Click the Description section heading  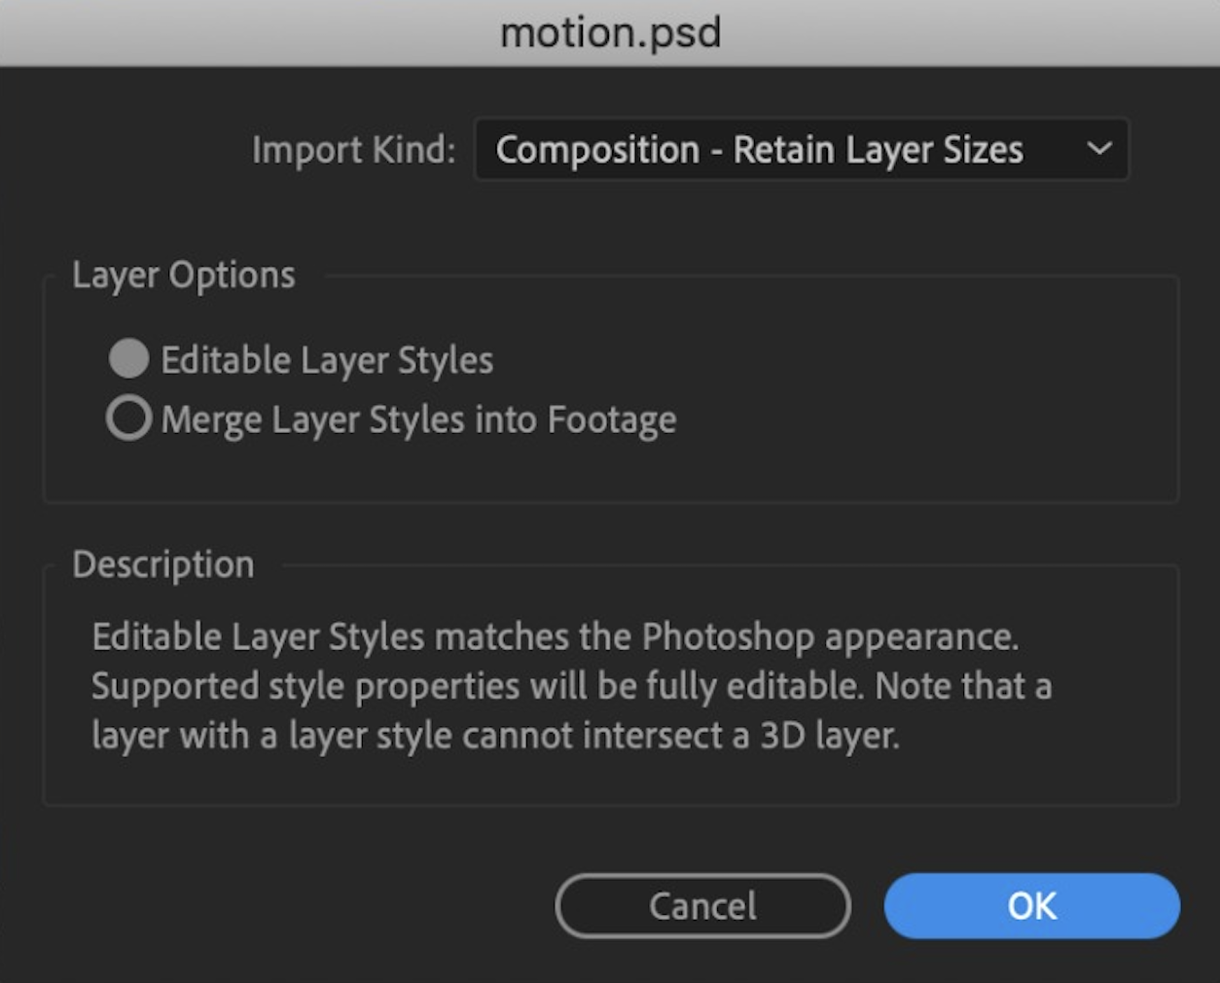click(x=162, y=564)
